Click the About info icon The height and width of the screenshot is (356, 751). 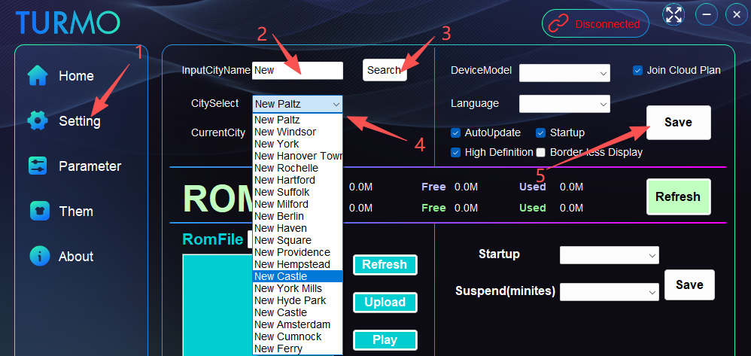(x=38, y=257)
